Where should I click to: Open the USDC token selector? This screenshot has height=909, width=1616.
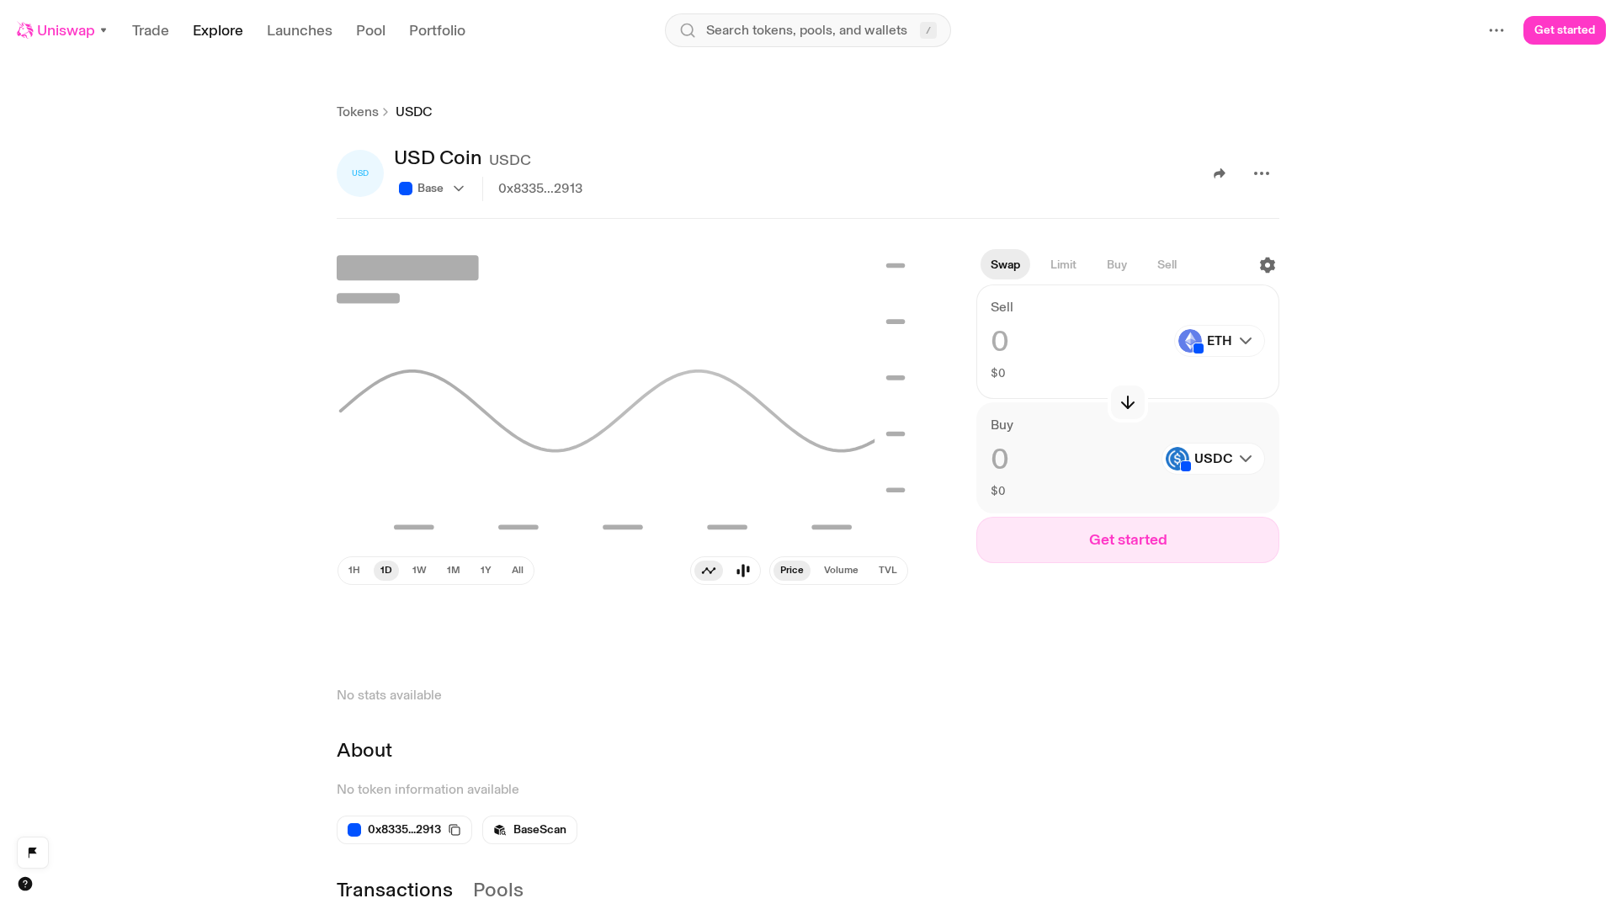(1213, 459)
